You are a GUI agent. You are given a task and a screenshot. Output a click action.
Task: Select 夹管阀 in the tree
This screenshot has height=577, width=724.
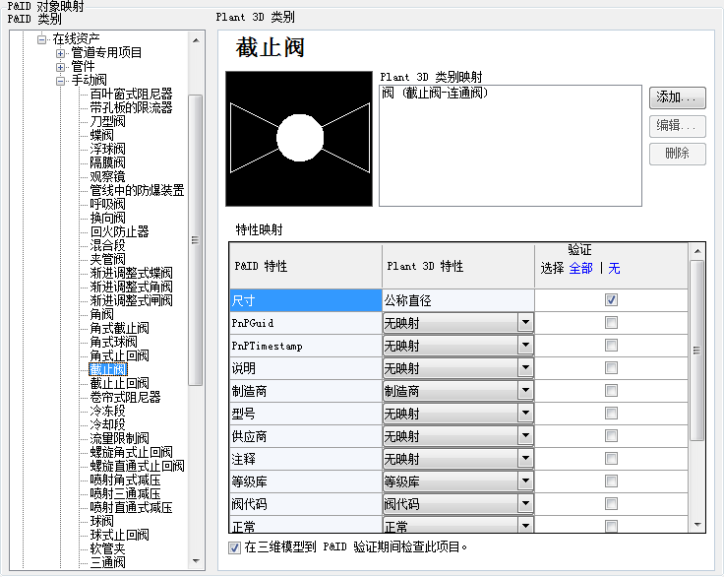(x=107, y=259)
